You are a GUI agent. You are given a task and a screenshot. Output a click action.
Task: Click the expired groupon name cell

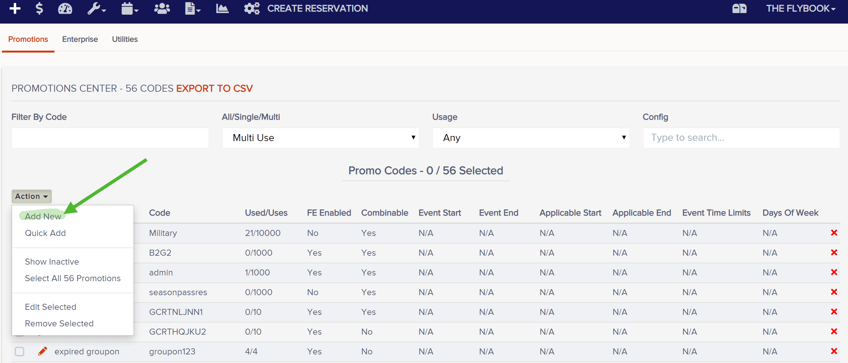[87, 352]
